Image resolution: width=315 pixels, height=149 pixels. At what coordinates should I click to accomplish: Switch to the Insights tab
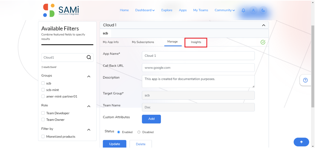196,42
